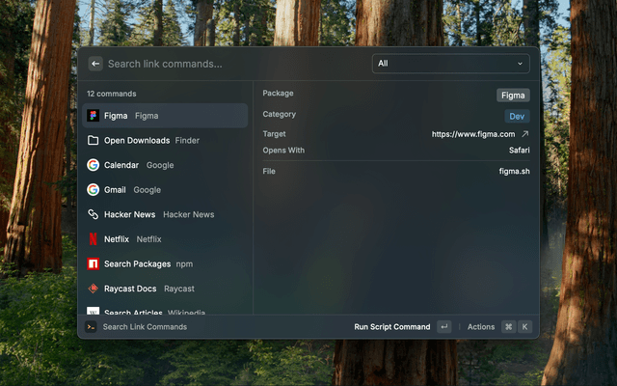Click the Search Link Commands footer label
Image resolution: width=617 pixels, height=386 pixels.
tap(145, 327)
